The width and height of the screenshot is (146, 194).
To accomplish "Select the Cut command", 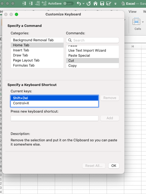I will point(93,61).
